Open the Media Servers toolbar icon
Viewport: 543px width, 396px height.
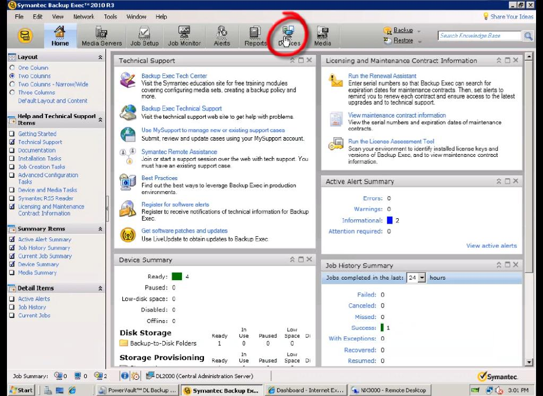tap(101, 36)
